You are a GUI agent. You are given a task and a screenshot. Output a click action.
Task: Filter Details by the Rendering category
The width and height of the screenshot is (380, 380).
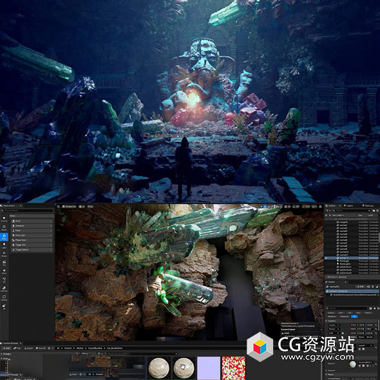click(x=332, y=316)
